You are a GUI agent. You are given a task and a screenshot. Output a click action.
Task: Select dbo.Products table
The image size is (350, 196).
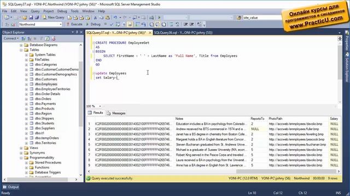[x=45, y=109]
